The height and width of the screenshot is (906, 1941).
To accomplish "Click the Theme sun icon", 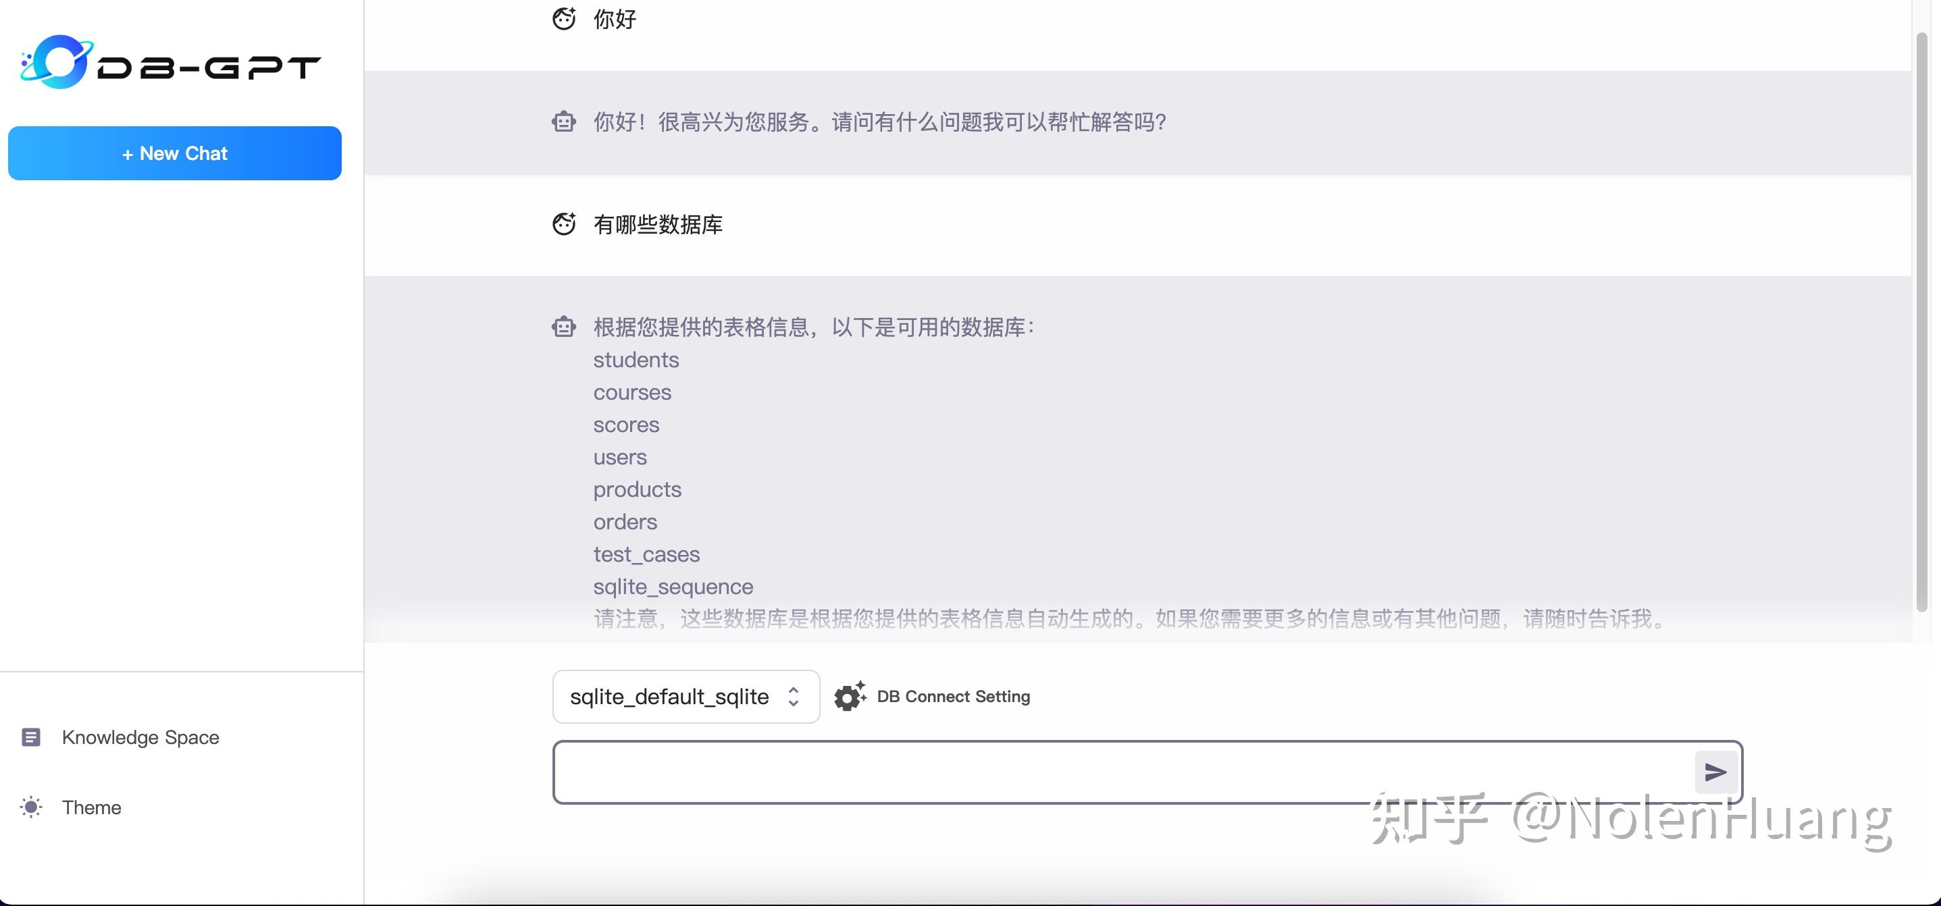I will coord(31,807).
